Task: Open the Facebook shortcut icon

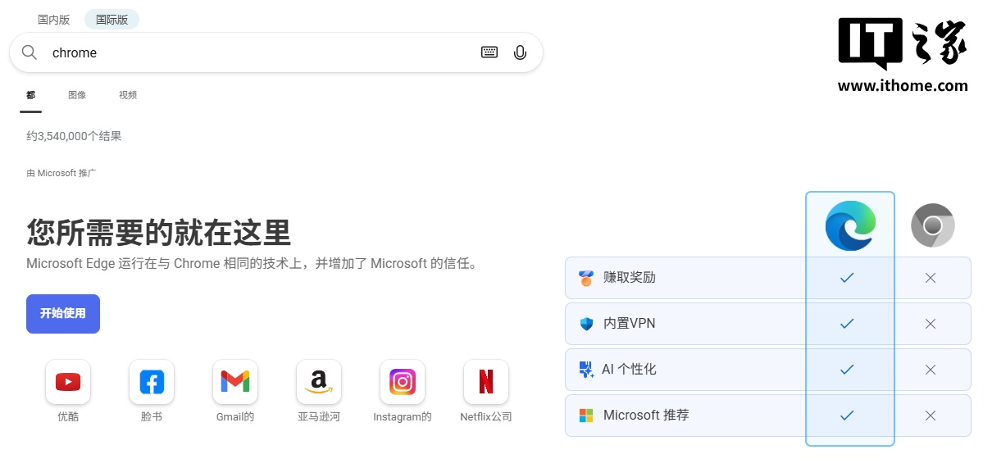Action: [x=152, y=382]
